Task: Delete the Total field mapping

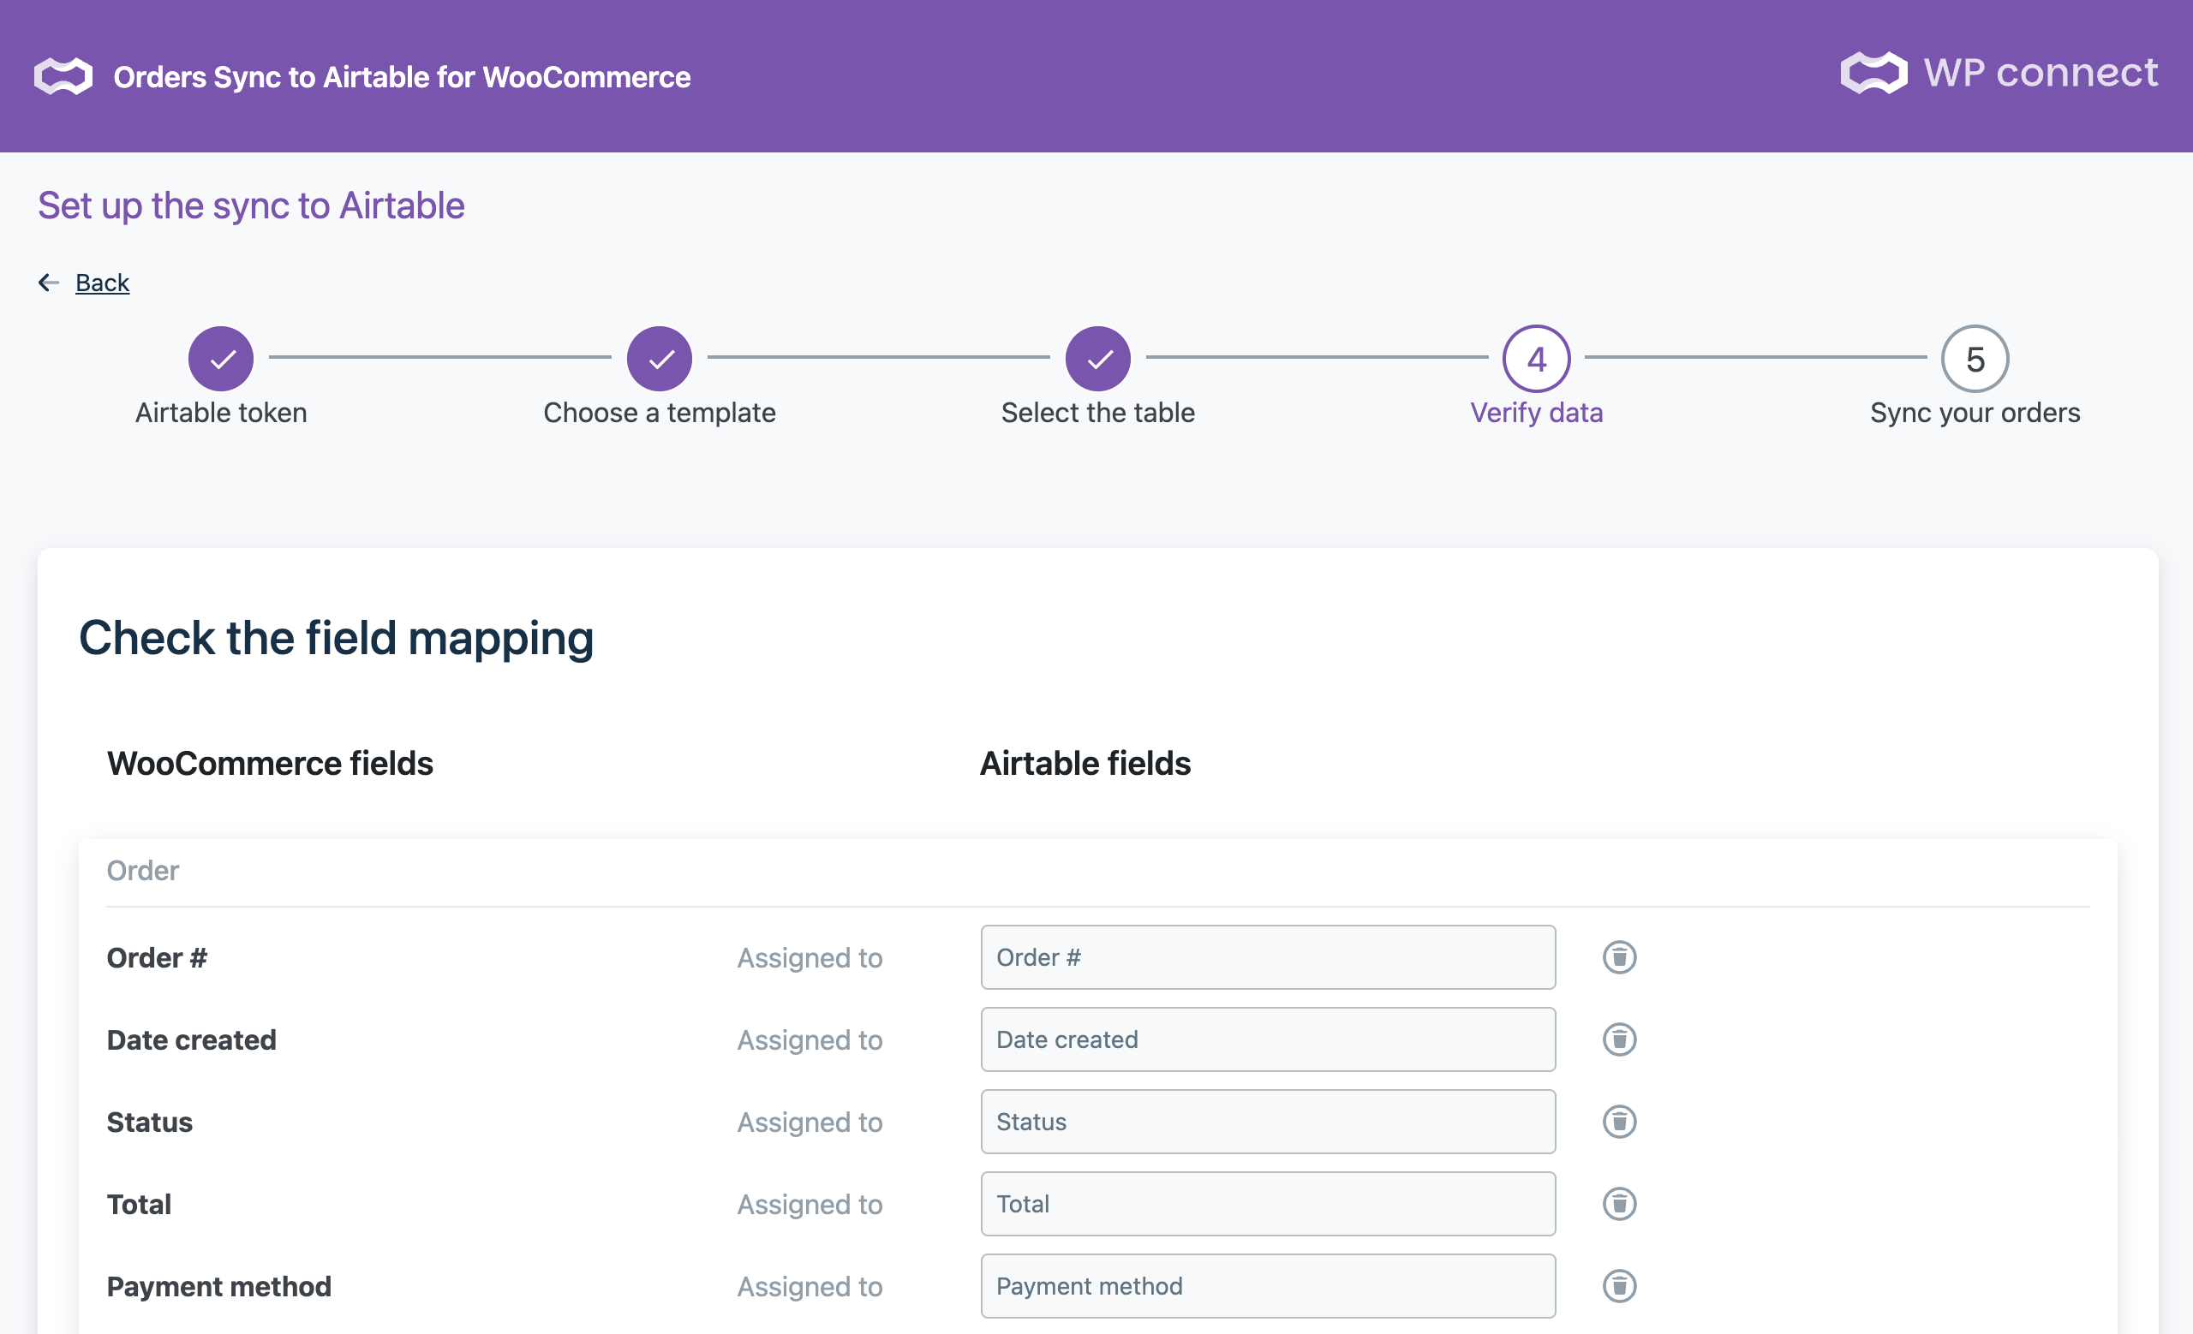Action: 1619,1204
